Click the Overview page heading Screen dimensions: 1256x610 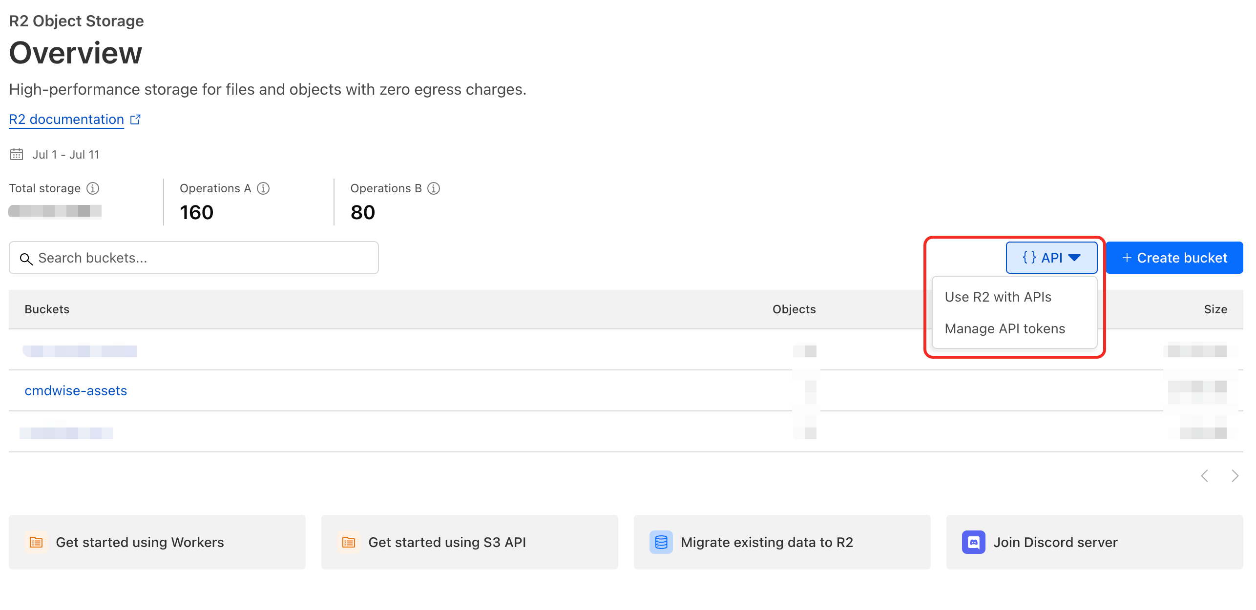(x=76, y=53)
